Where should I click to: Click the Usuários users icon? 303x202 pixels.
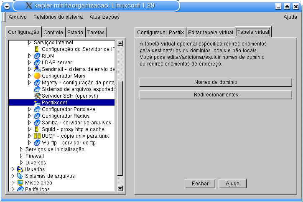20,169
